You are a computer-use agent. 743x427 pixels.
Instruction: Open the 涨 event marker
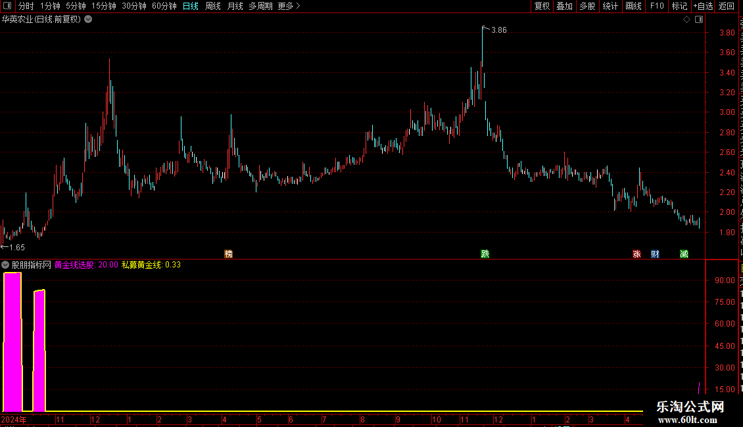tap(637, 254)
